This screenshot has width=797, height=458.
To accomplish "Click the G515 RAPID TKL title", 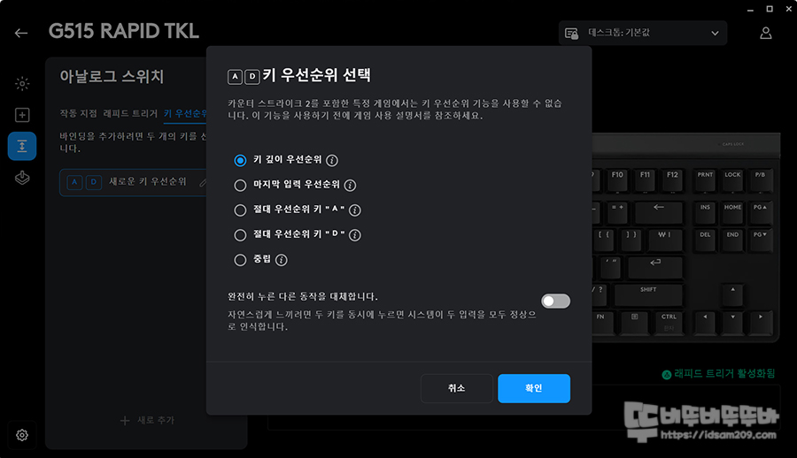I will coord(123,31).
